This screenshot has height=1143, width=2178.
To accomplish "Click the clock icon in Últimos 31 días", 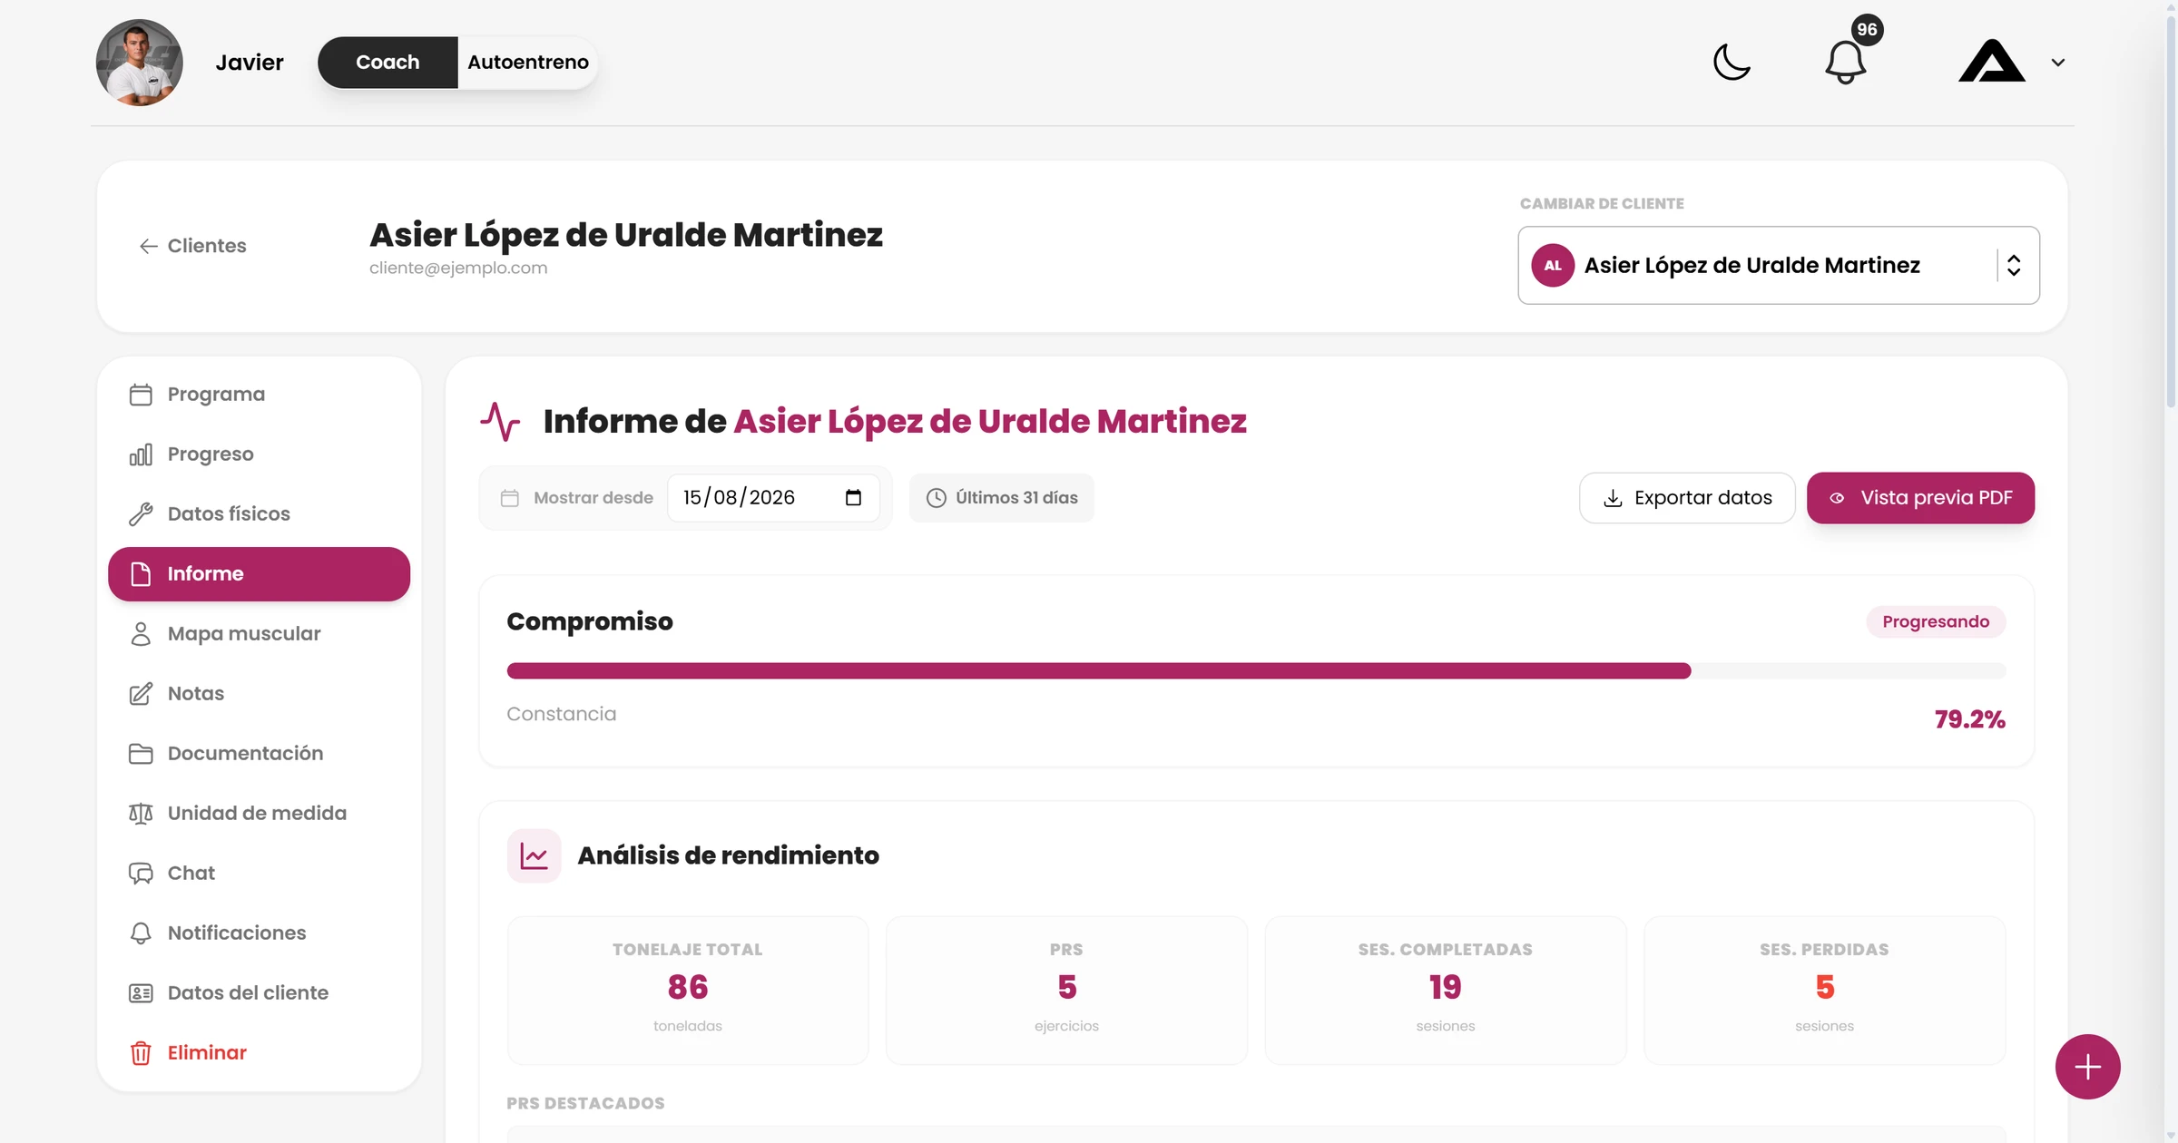I will pos(937,498).
